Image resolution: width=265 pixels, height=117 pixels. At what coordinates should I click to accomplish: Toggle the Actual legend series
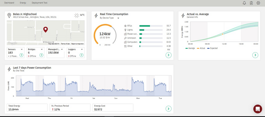(x=201, y=48)
